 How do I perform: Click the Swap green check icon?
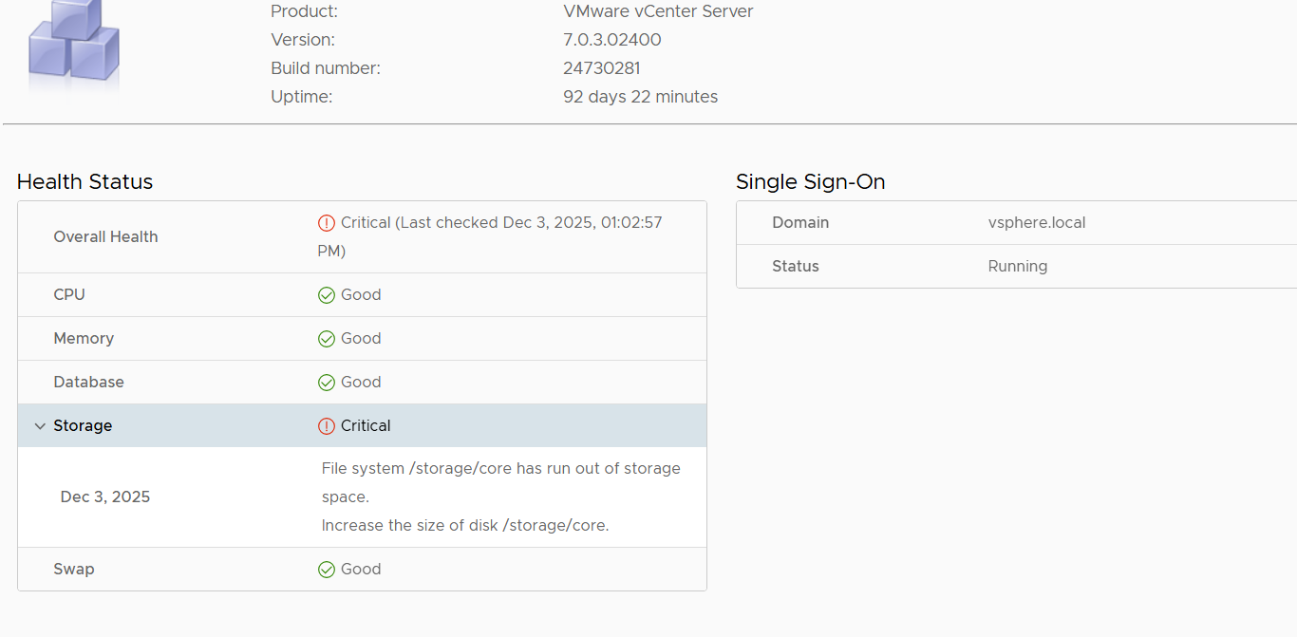(327, 570)
